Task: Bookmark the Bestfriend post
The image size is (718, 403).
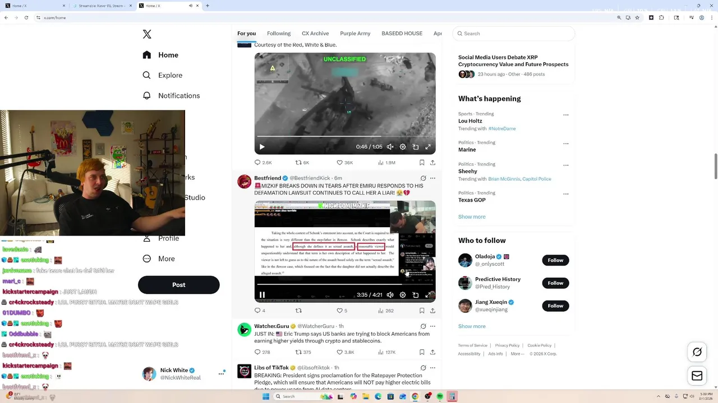Action: [422, 311]
